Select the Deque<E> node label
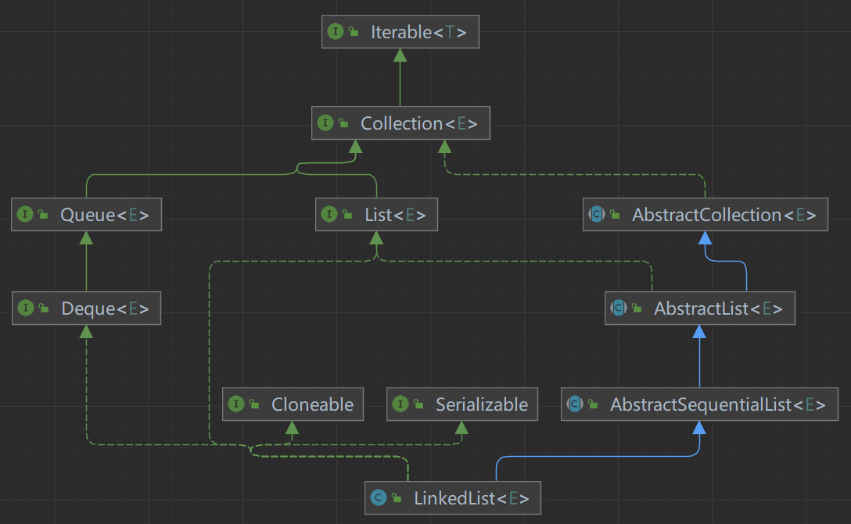The width and height of the screenshot is (851, 524). tap(106, 308)
